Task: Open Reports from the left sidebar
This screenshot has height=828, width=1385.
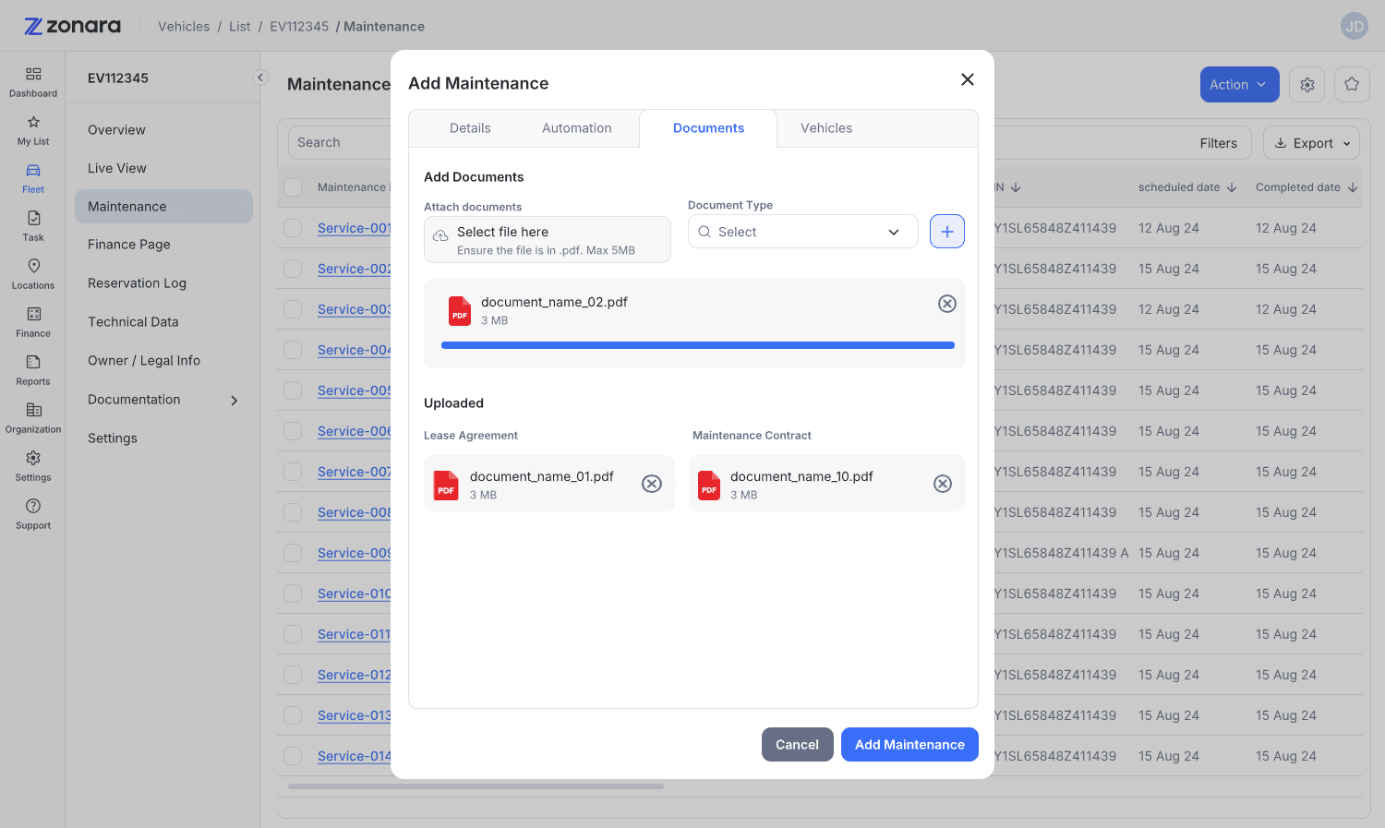Action: [x=33, y=370]
